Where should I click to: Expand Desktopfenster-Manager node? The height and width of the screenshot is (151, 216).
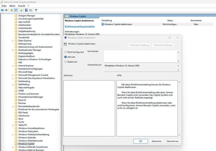[x=13, y=50]
